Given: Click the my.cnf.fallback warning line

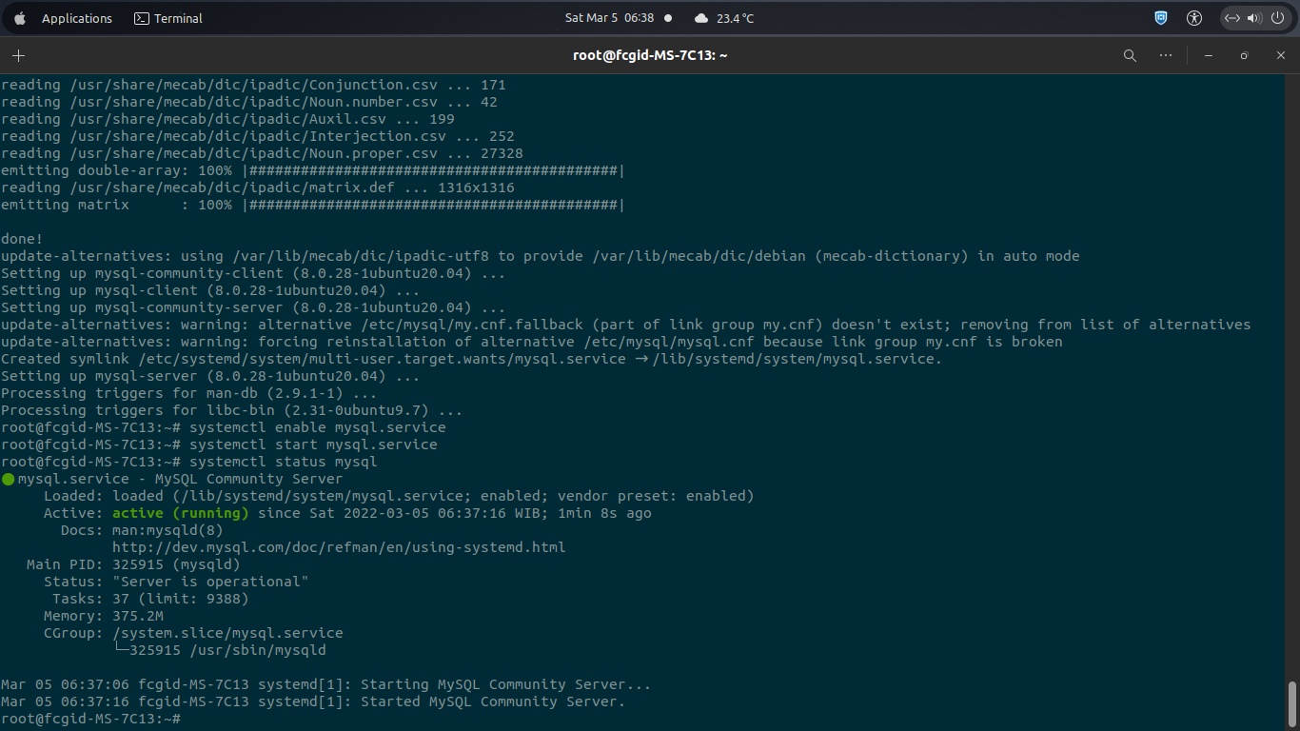Looking at the screenshot, I should [x=625, y=325].
